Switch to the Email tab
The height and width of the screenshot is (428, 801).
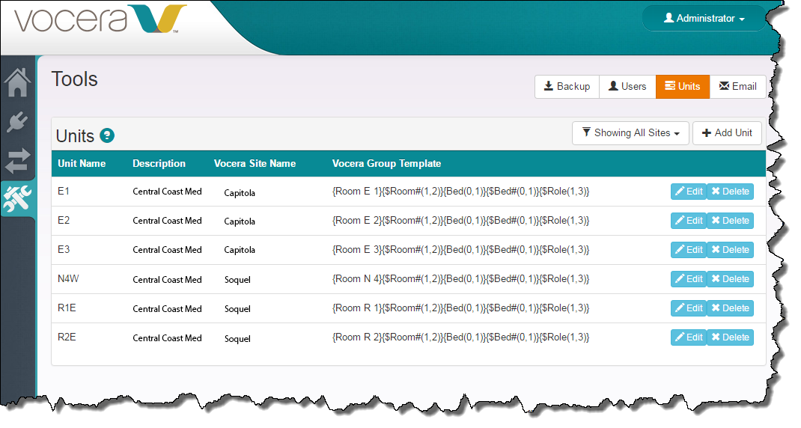[x=737, y=86]
